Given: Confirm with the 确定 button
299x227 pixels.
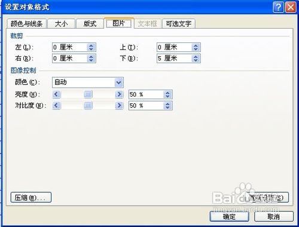Looking at the screenshot, I should tap(229, 216).
